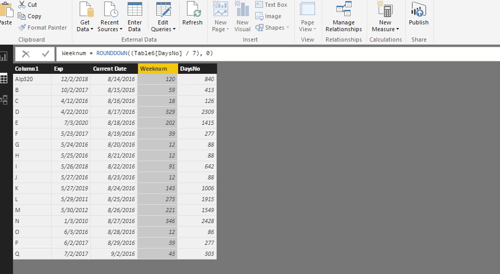Switch to Data view in sidebar
Screen dimensions: 500x274
click(x=4, y=79)
